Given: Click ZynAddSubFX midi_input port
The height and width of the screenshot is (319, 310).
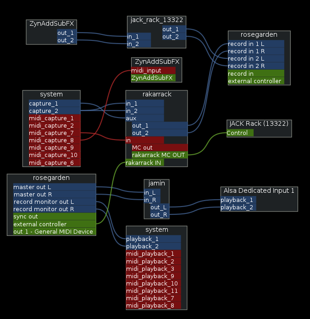Looking at the screenshot, I should point(153,70).
